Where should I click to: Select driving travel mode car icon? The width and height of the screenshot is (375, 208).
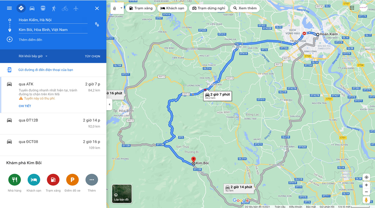coord(32,8)
